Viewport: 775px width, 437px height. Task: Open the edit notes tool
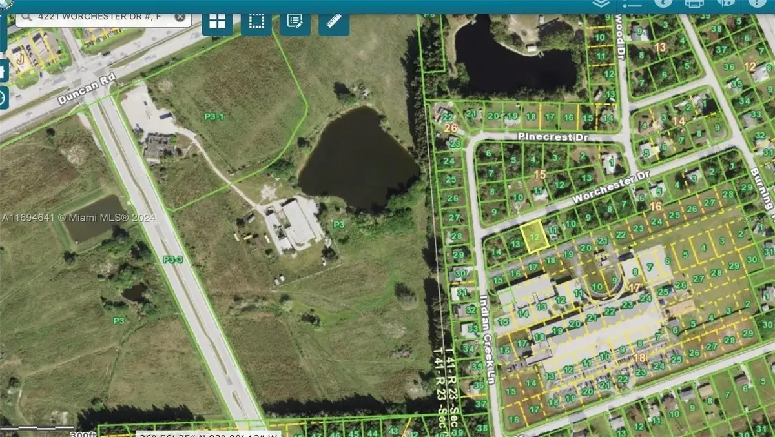[295, 21]
